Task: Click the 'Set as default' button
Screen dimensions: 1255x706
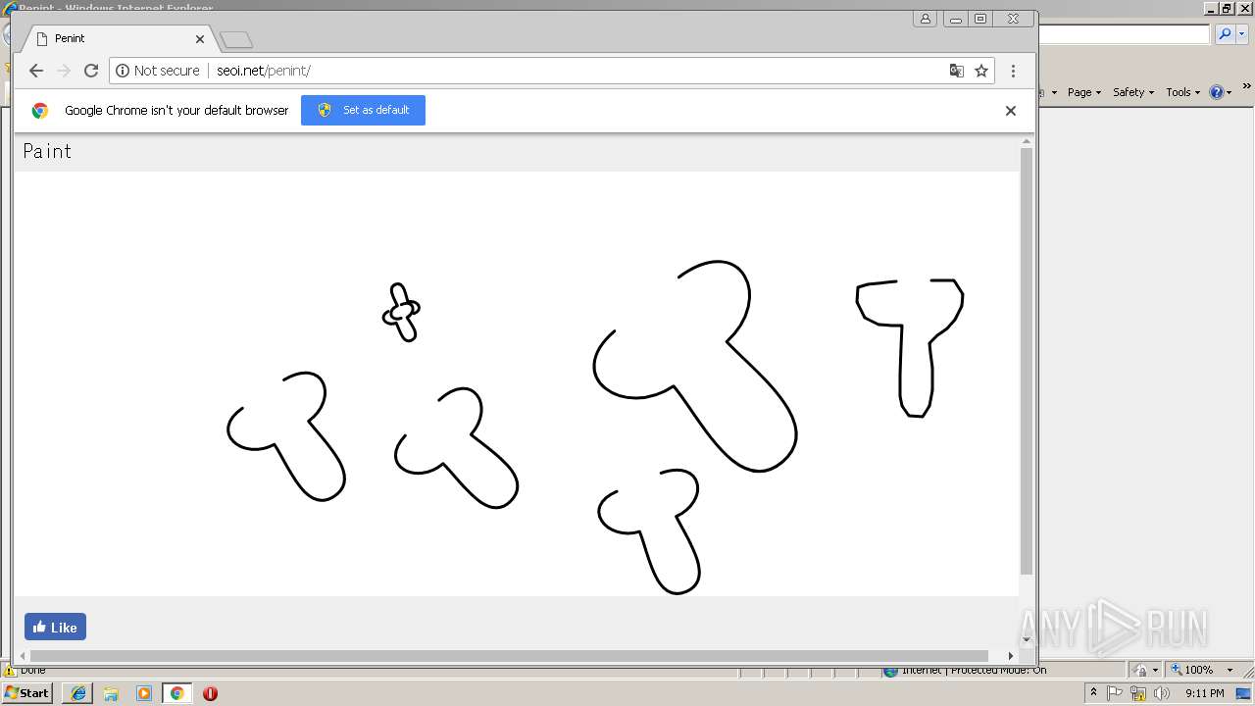Action: pos(363,110)
